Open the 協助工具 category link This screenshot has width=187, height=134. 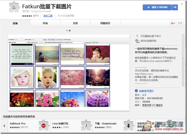coord(48,16)
